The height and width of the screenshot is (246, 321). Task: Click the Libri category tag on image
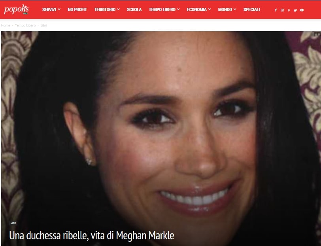pos(13,223)
